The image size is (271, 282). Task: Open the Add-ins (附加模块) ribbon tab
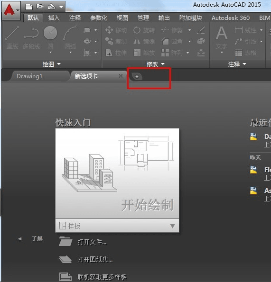click(x=191, y=18)
